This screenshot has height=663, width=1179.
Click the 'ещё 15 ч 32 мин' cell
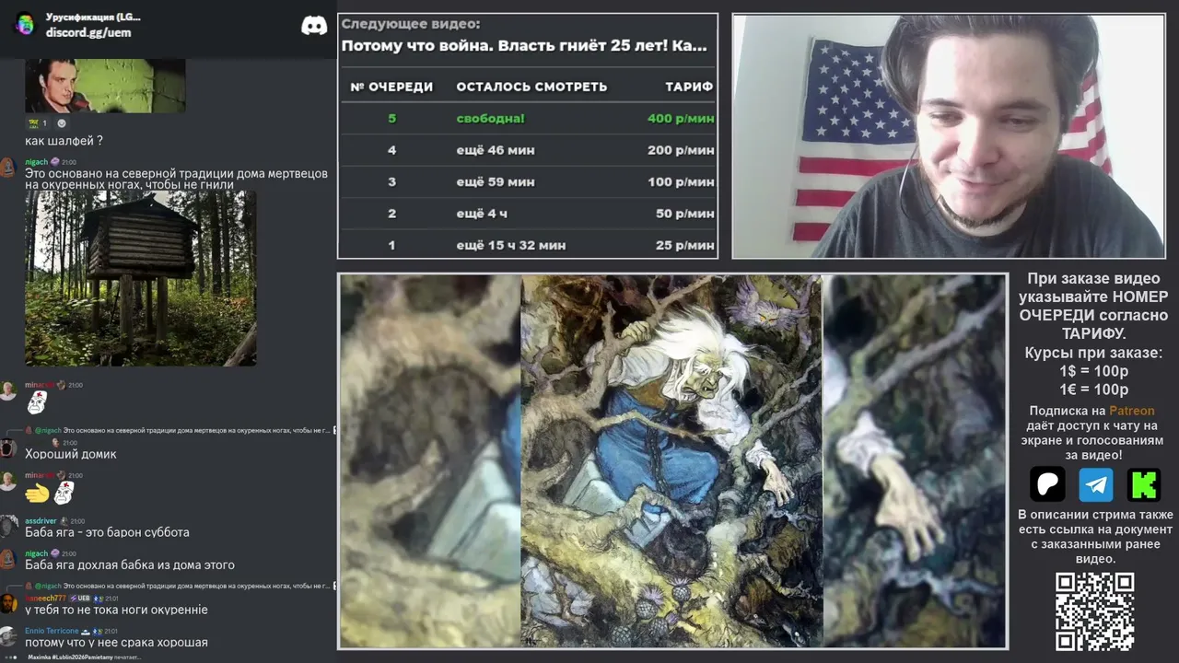pos(511,246)
